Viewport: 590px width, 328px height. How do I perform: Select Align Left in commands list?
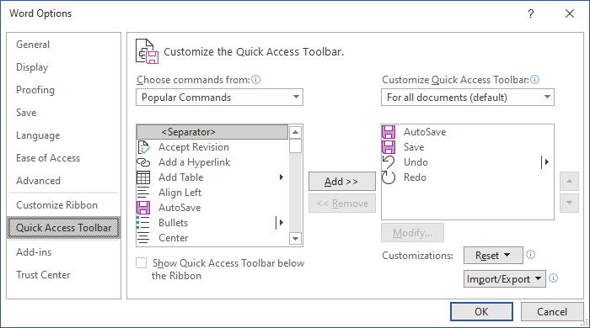pos(212,193)
